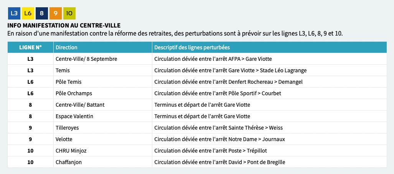Select the Tilleroyes direction cell
This screenshot has width=394, height=174.
[103, 128]
